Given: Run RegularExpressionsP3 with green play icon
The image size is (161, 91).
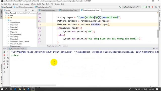Looking at the screenshot, I should click(x=143, y=7).
